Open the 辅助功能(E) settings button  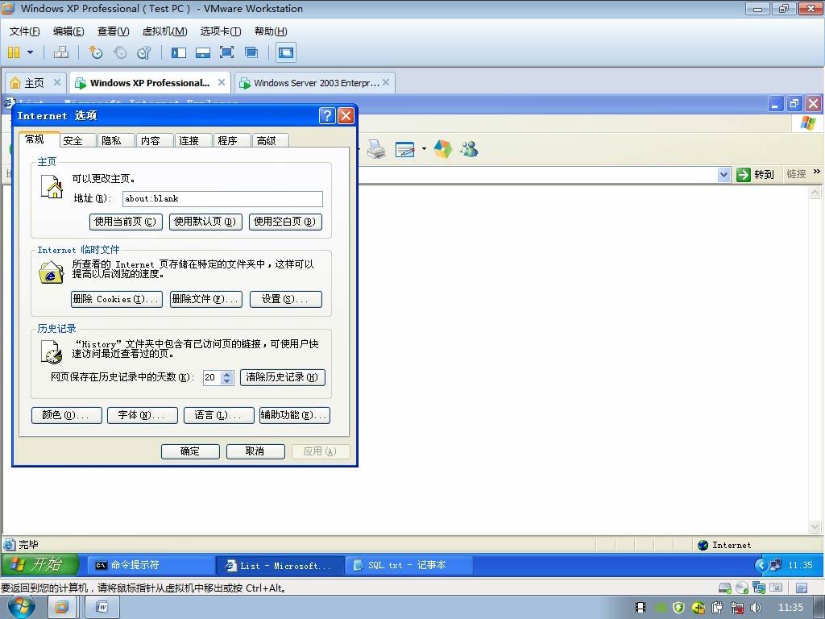(x=295, y=415)
